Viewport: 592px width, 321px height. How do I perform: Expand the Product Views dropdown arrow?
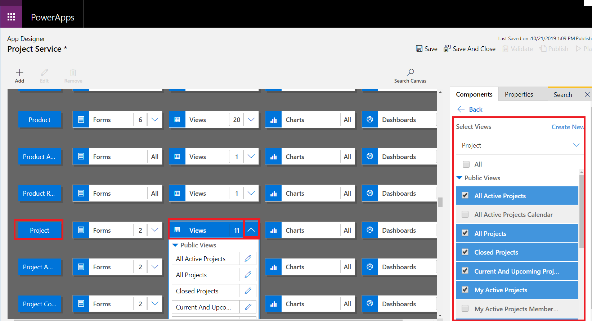[x=251, y=120]
